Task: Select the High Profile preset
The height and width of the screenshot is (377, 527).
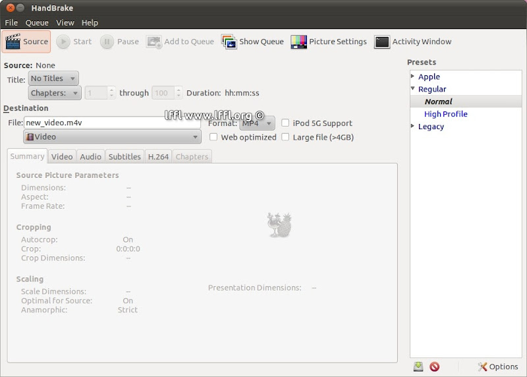Action: pyautogui.click(x=445, y=114)
